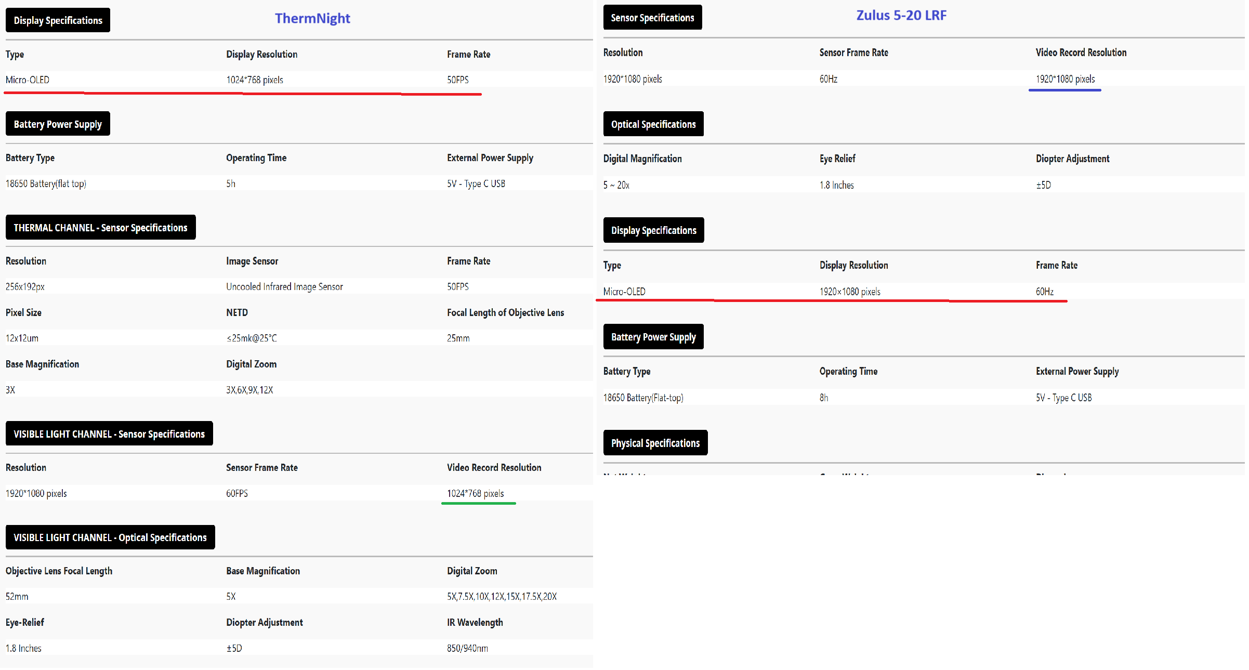1249x670 pixels.
Task: Click objective focal length value 25mm
Action: click(x=458, y=338)
